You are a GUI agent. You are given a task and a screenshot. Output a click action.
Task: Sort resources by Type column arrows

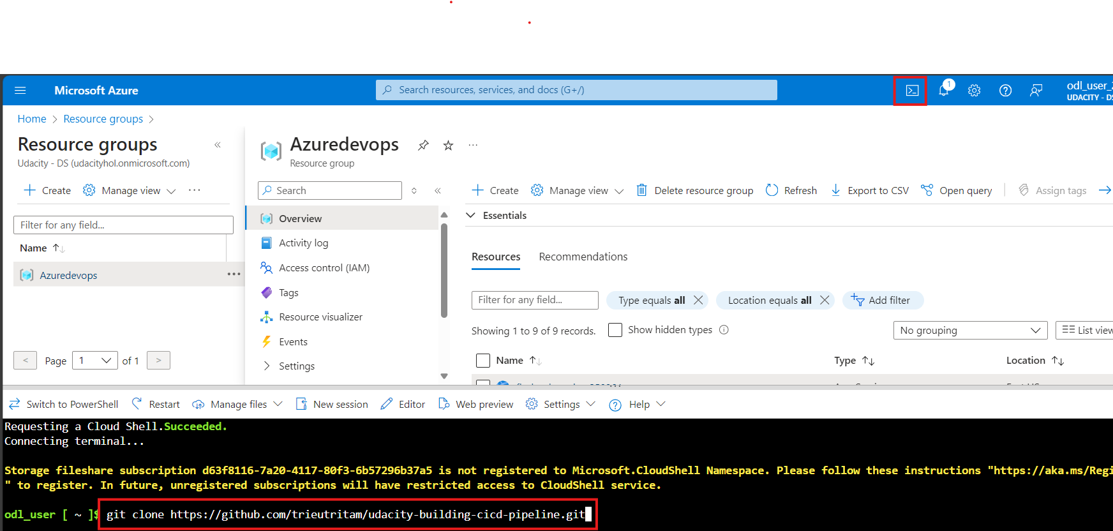point(868,361)
